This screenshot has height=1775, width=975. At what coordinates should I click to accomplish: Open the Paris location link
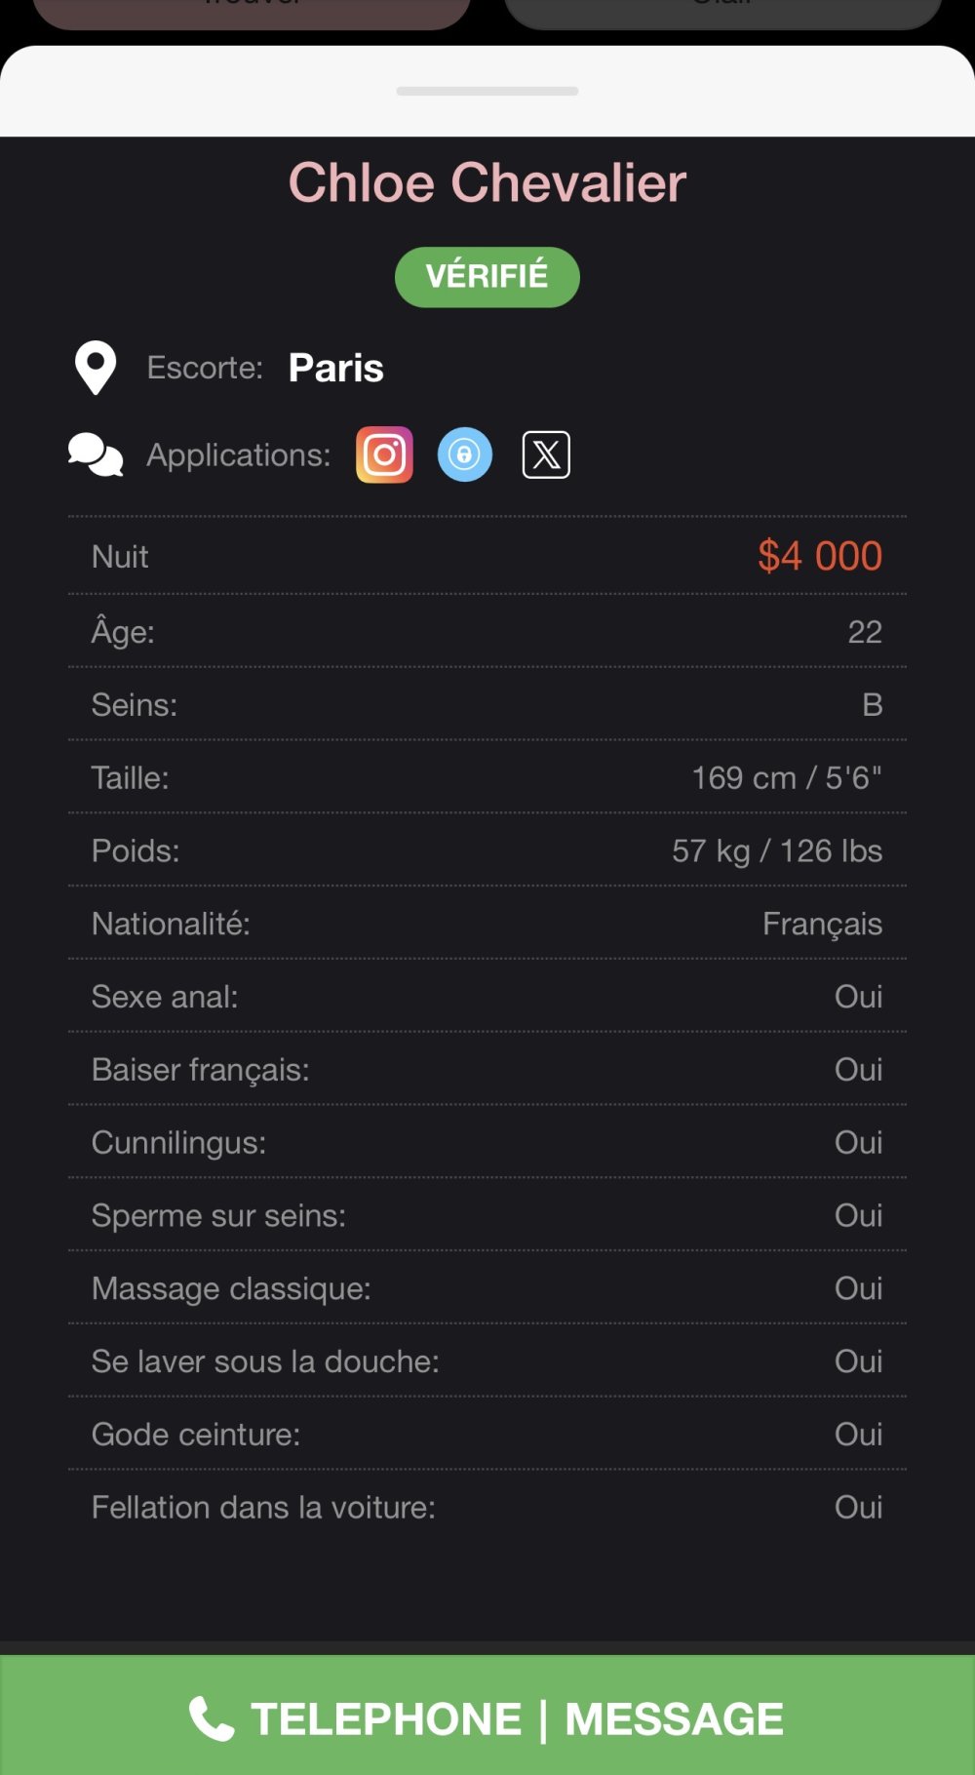point(336,368)
